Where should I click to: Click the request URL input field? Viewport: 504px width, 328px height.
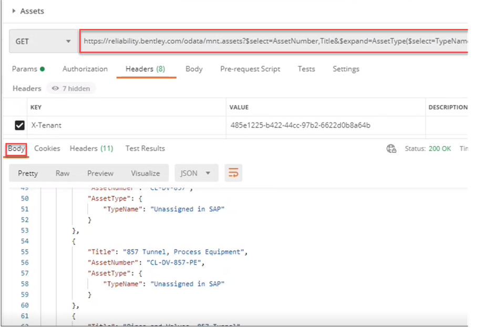tap(273, 41)
